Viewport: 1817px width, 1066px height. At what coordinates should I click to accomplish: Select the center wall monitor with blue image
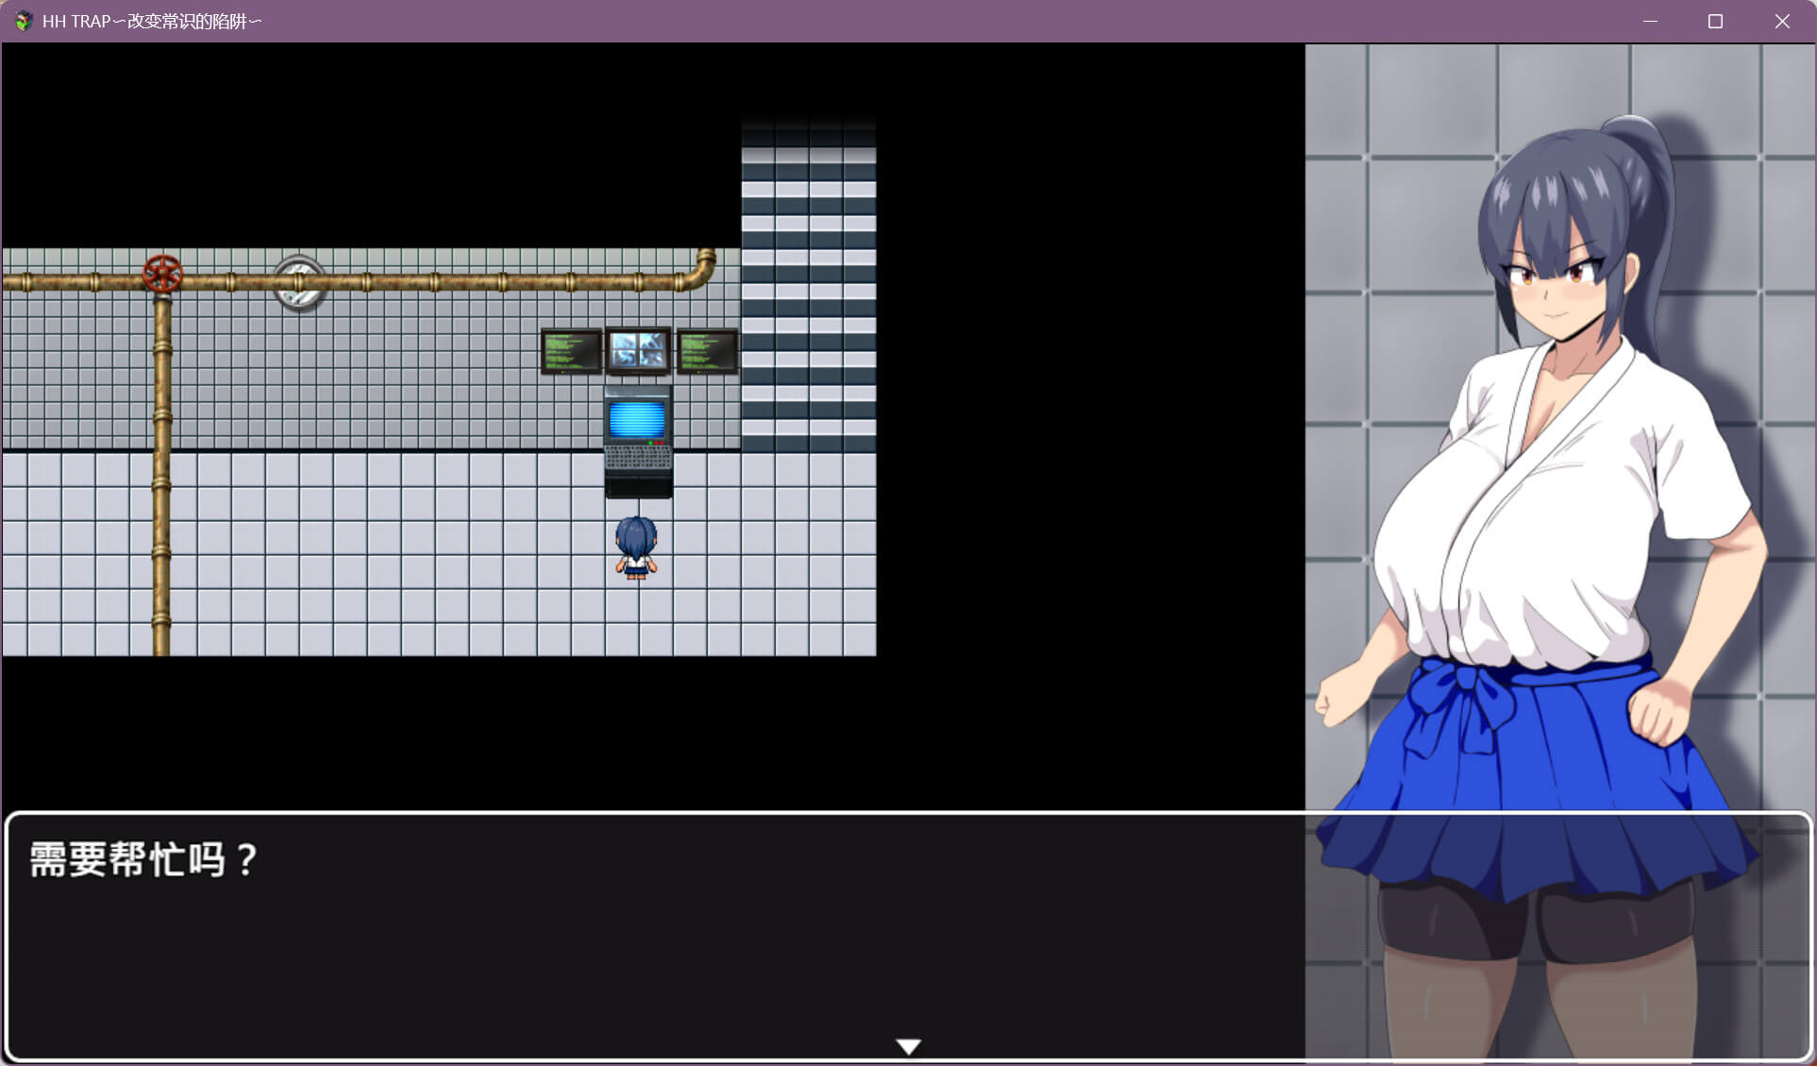click(x=638, y=351)
